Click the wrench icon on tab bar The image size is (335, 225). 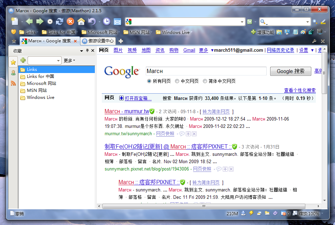(314, 41)
